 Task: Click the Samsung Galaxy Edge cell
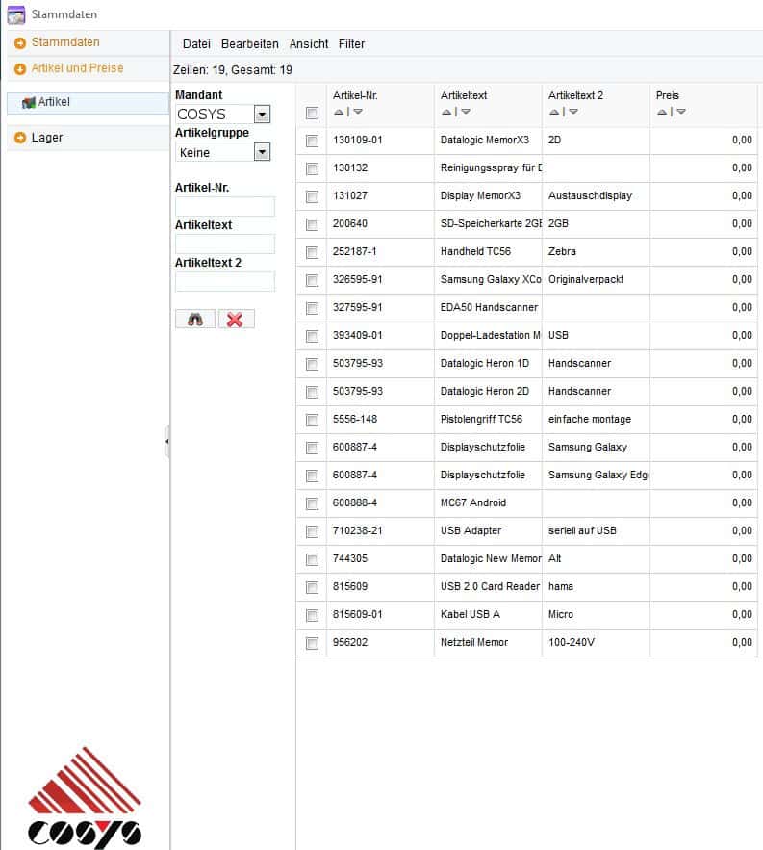598,475
